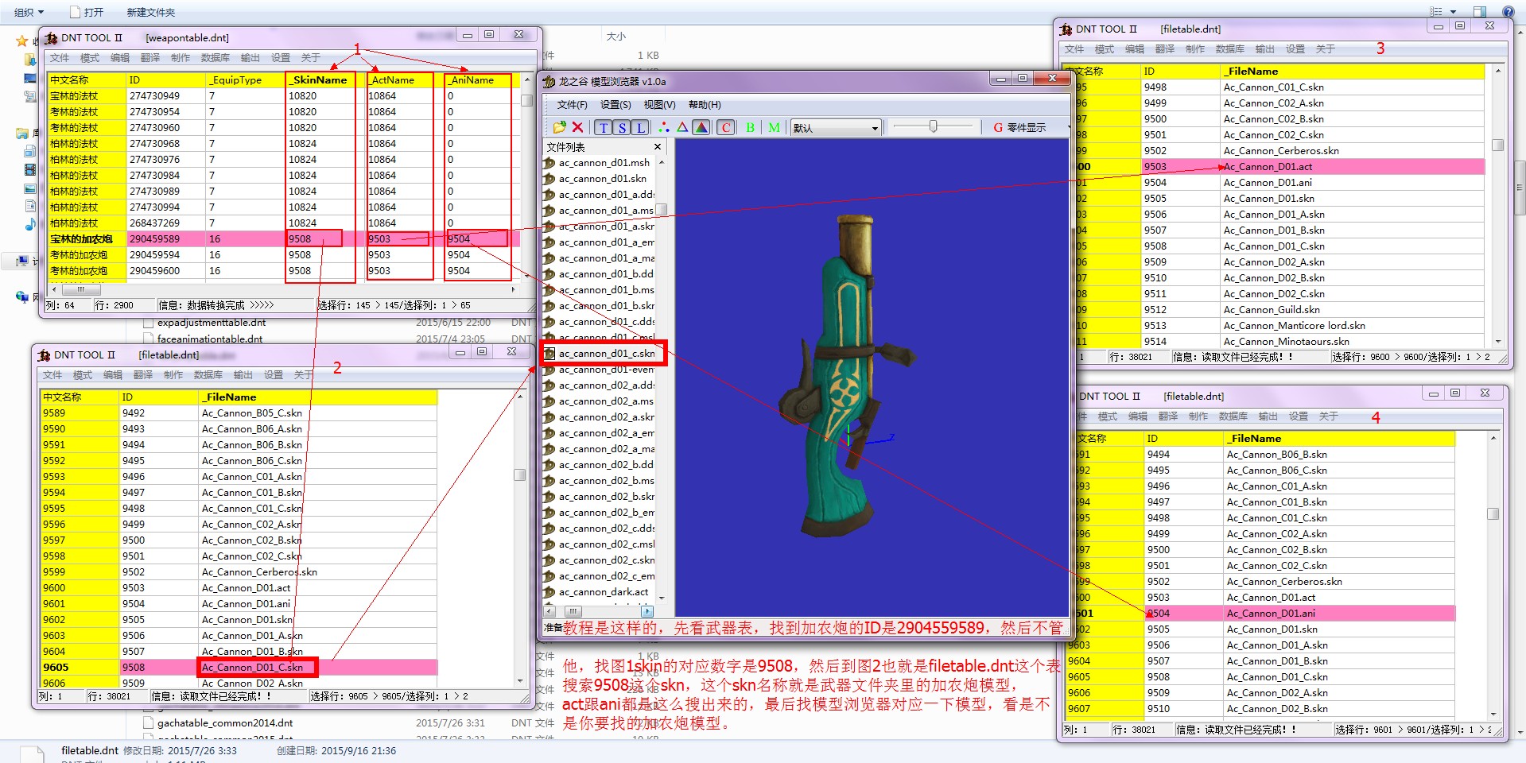Open the 默认 dropdown in model viewer
Image resolution: width=1526 pixels, height=763 pixels.
(837, 128)
